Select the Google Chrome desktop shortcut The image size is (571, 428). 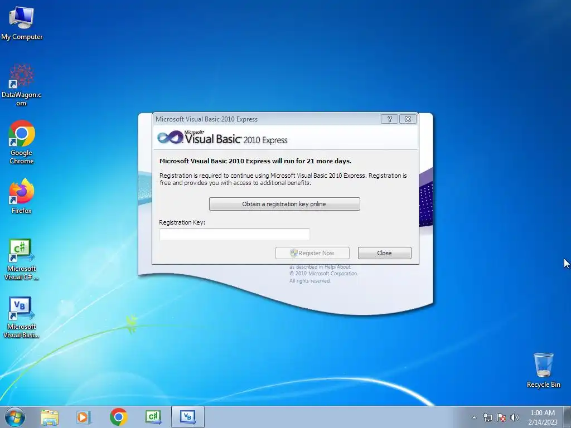click(22, 142)
